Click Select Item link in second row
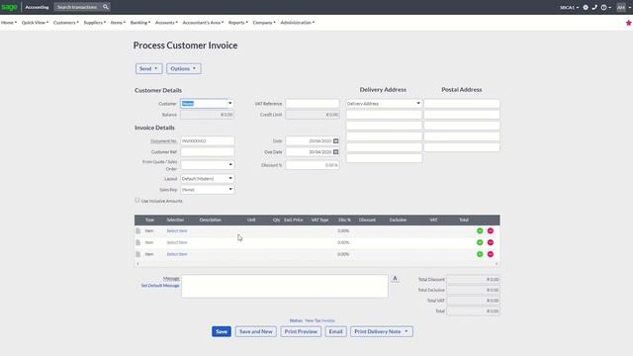Viewport: 633px width, 356px height. pyautogui.click(x=177, y=242)
